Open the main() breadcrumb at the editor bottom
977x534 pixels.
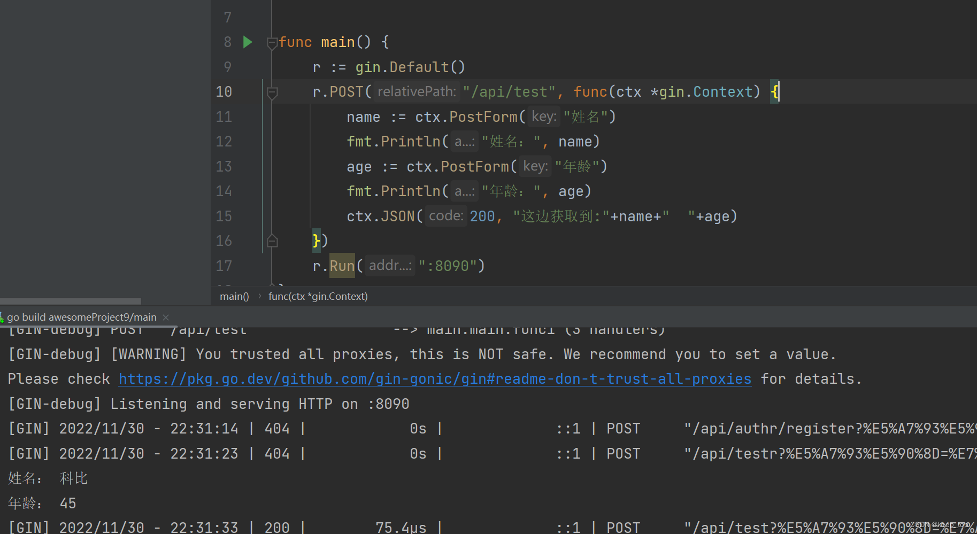coord(234,296)
